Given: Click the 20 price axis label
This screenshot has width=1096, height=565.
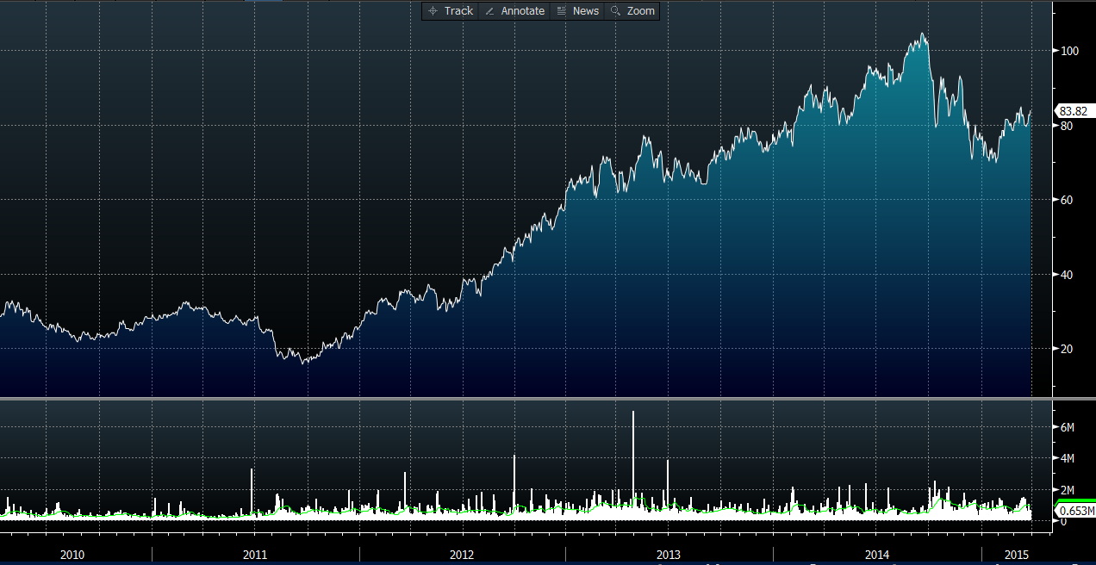Looking at the screenshot, I should pyautogui.click(x=1067, y=349).
